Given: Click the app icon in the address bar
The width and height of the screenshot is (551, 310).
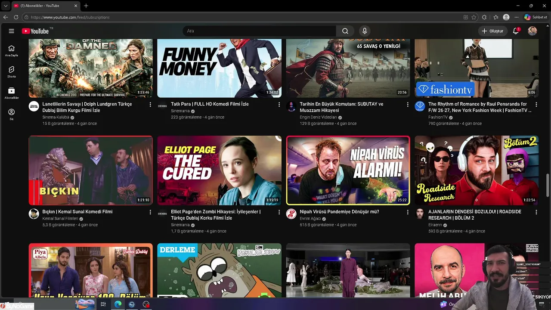Looking at the screenshot, I should (466, 17).
